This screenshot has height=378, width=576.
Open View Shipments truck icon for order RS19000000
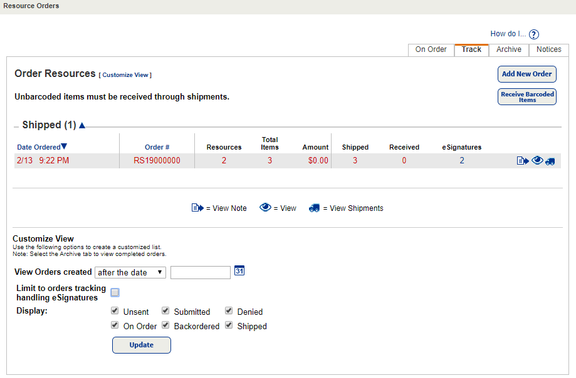point(550,161)
